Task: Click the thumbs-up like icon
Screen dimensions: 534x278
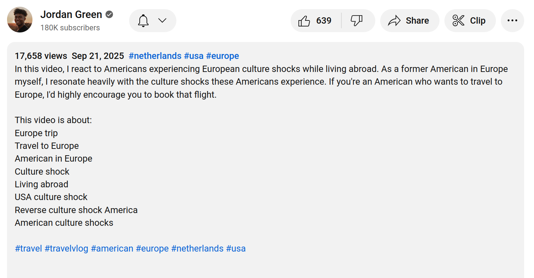Action: coord(304,21)
